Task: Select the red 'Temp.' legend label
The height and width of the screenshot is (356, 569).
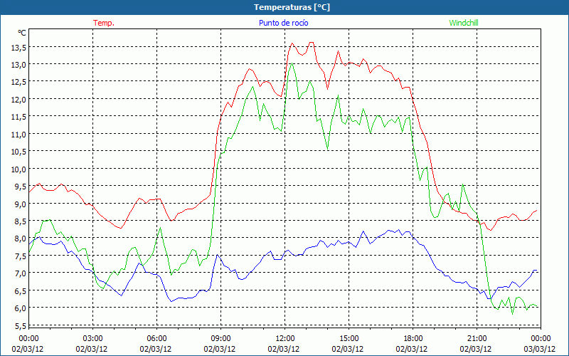Action: pyautogui.click(x=104, y=23)
